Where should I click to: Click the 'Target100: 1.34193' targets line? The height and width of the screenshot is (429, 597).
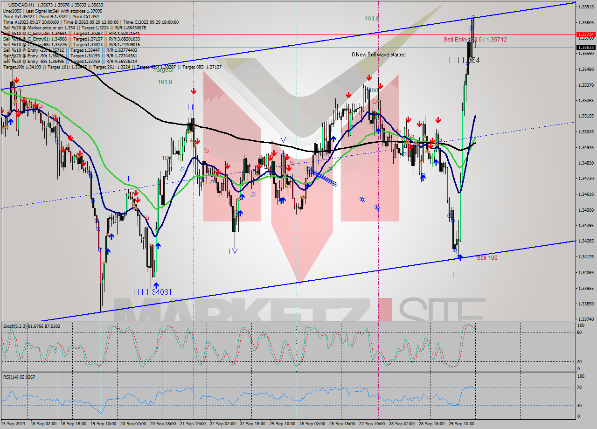pos(112,67)
